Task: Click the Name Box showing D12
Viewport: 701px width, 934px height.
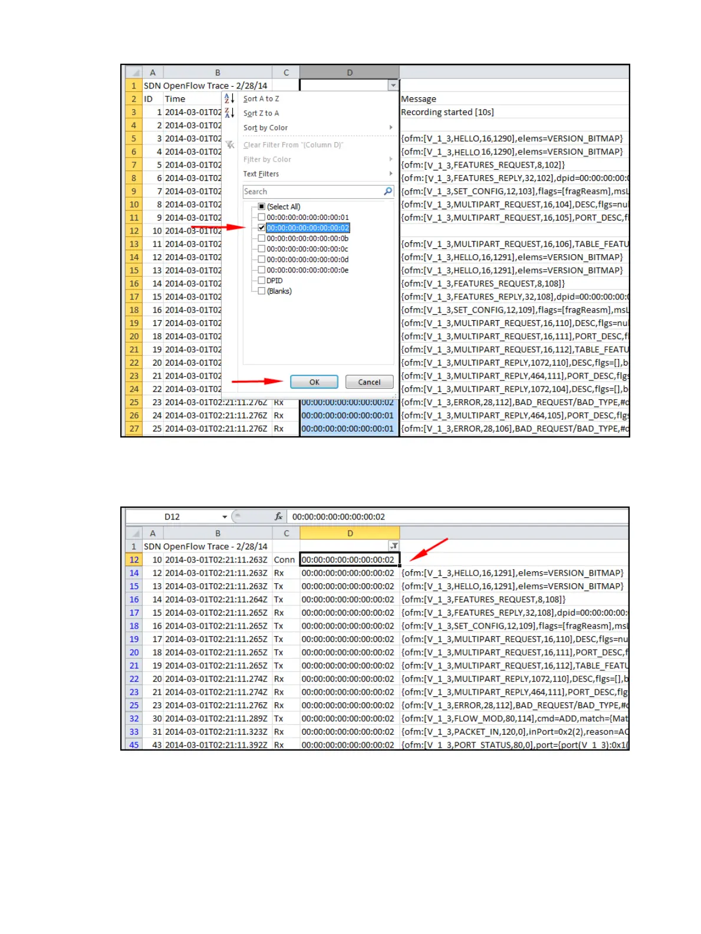Action: (172, 517)
